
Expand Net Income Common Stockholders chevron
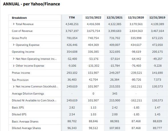tap(14, 87)
